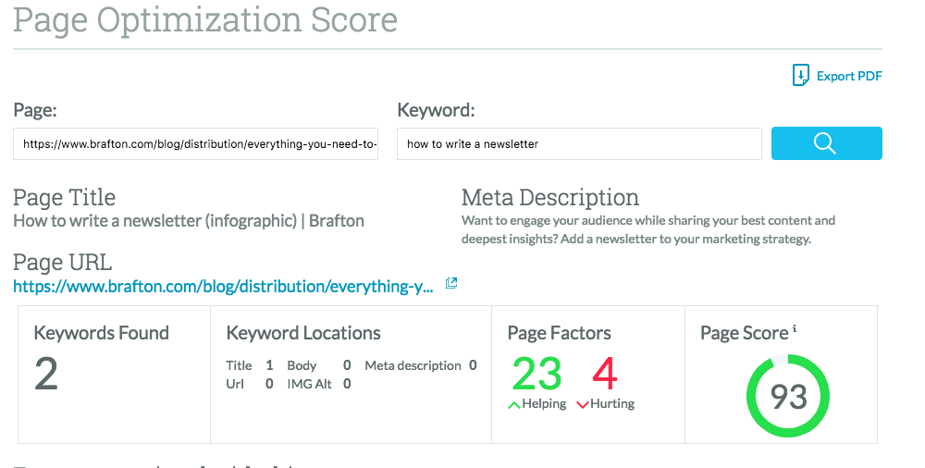925x468 pixels.
Task: Click the Export PDF download icon
Action: tap(801, 76)
